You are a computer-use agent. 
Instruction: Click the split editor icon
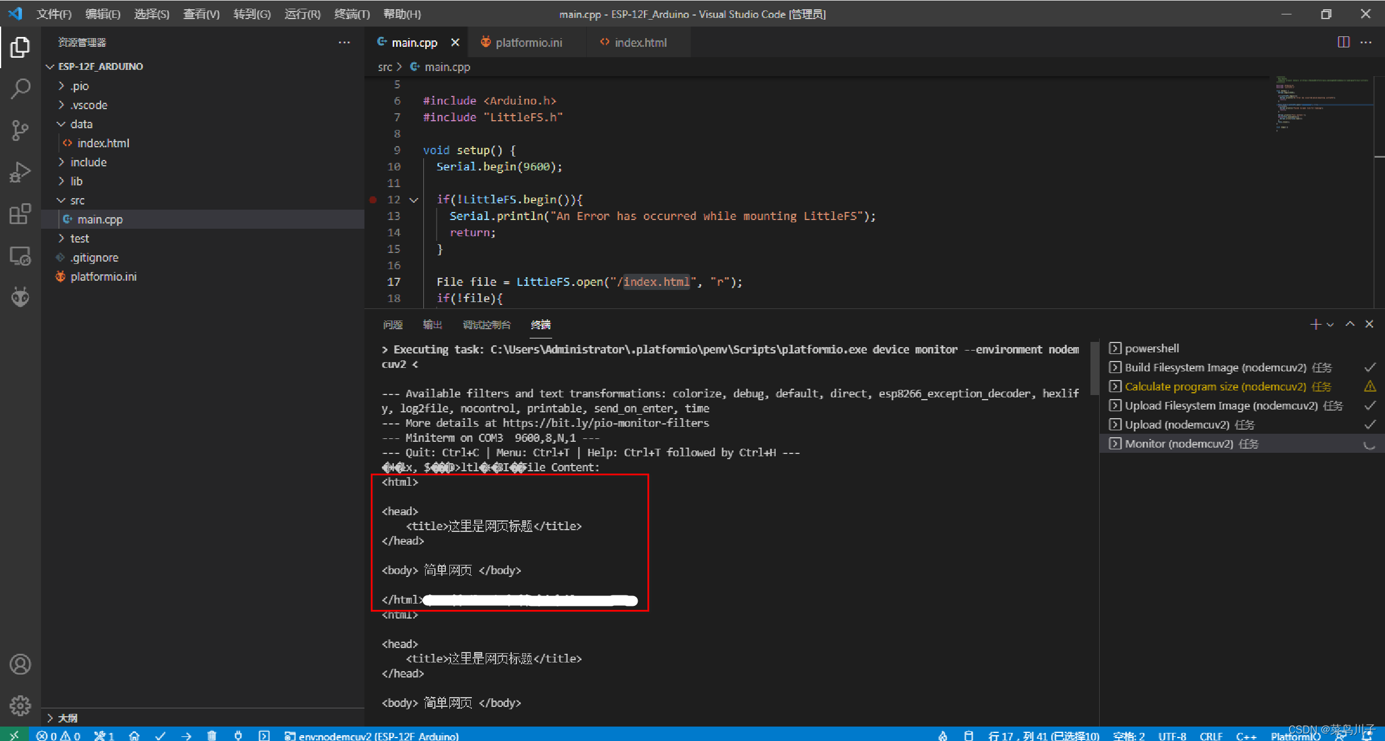pos(1343,42)
